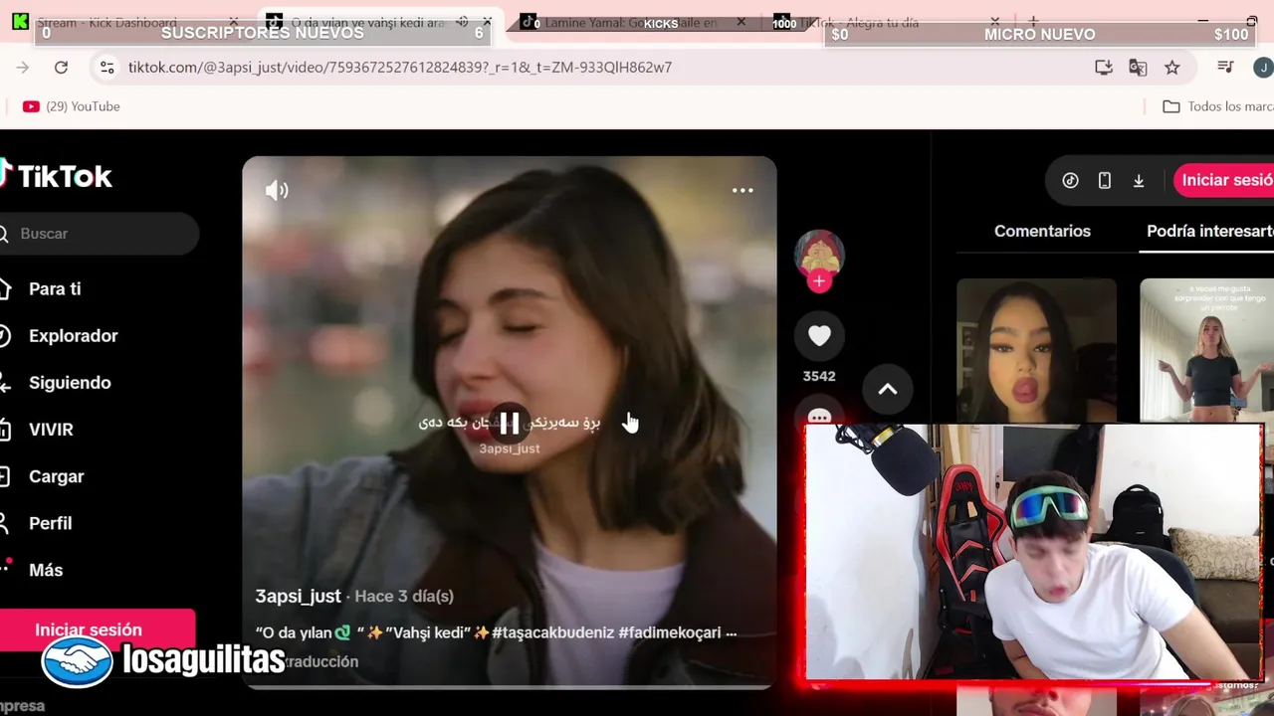Open the 3apsi_just creator avatar

click(x=819, y=254)
